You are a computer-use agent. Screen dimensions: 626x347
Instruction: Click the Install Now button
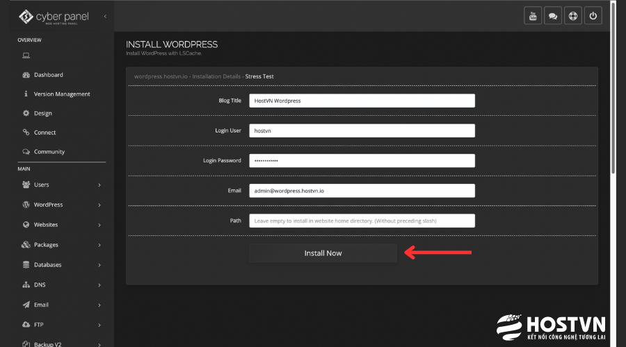coord(323,253)
